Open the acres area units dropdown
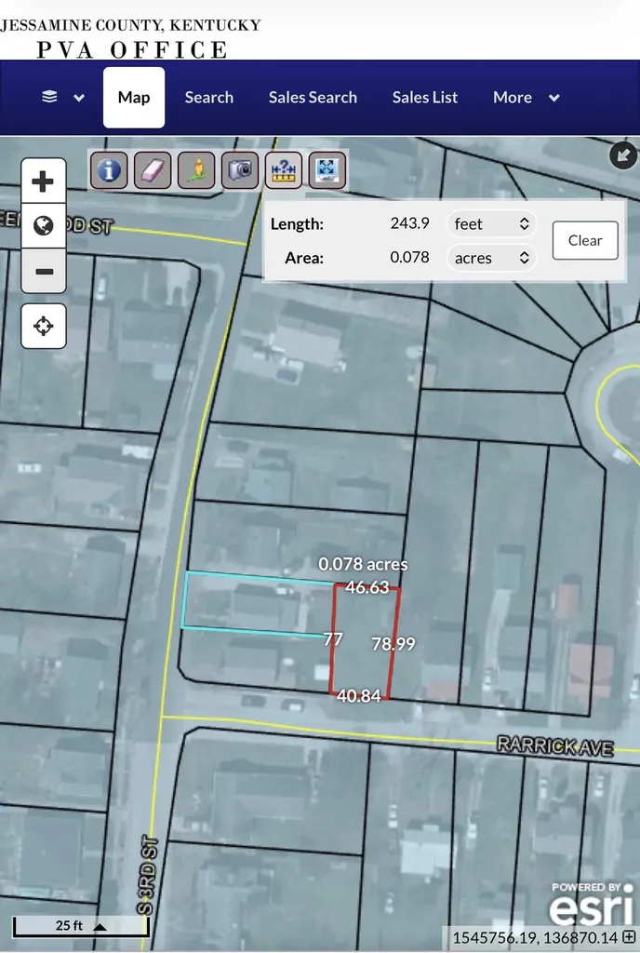This screenshot has height=953, width=640. click(x=491, y=258)
